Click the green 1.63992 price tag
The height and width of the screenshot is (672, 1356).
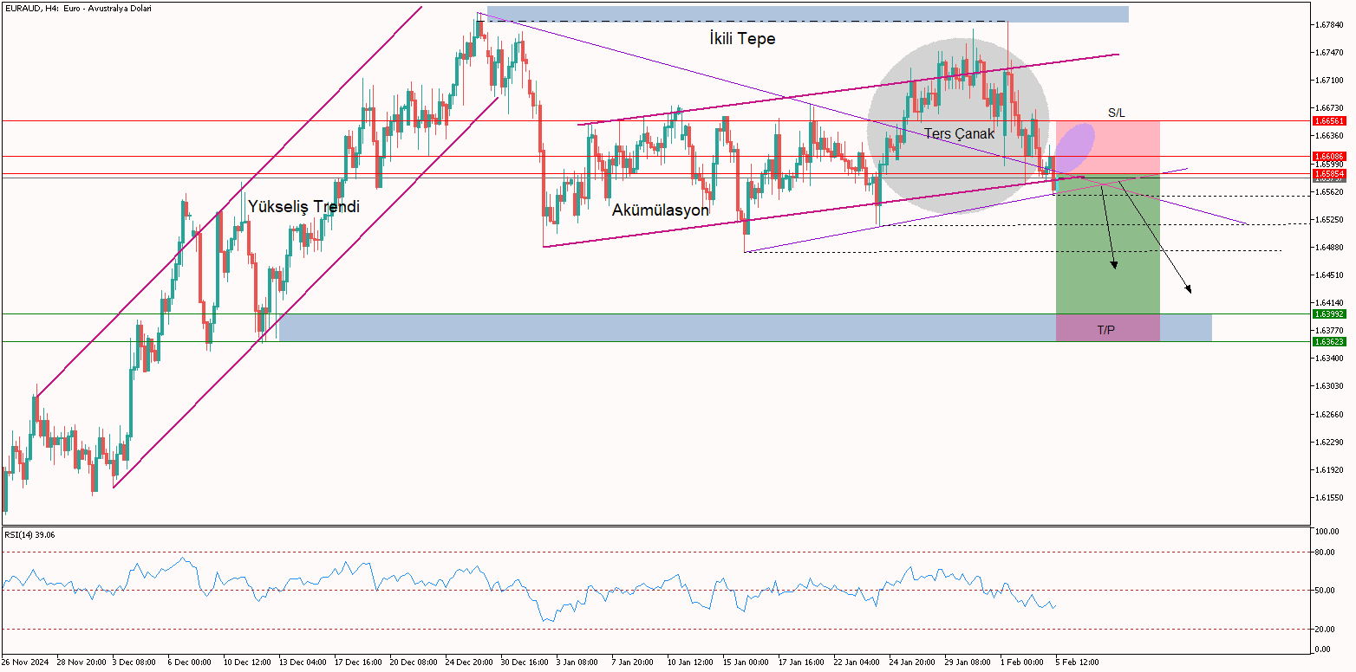click(1329, 314)
